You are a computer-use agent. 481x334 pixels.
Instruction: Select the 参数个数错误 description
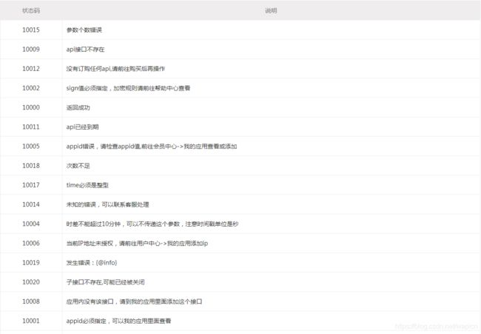coord(84,30)
